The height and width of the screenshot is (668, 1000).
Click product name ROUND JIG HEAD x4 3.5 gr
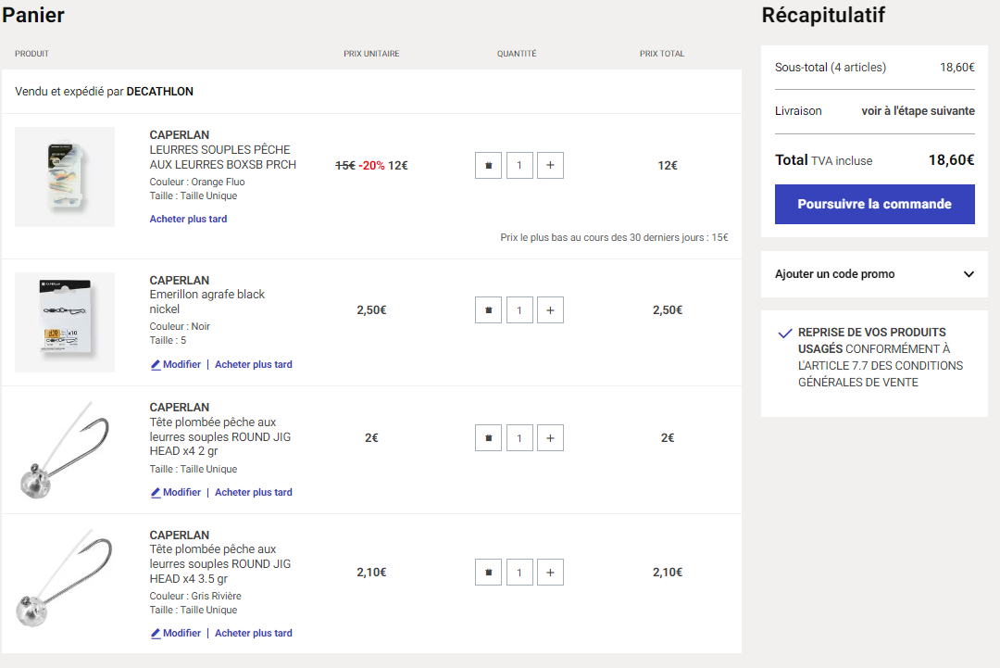click(220, 564)
